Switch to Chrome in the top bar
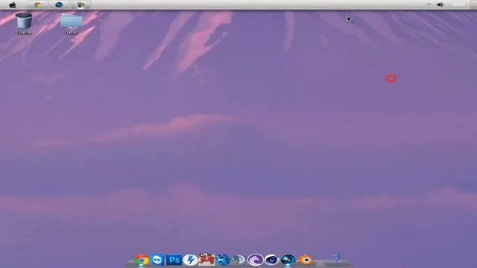 click(38, 5)
